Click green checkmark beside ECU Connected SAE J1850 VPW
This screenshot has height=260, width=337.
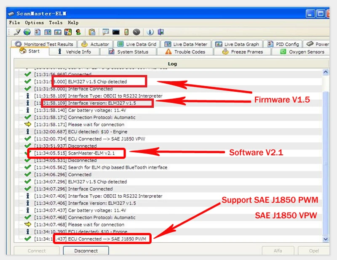pyautogui.click(x=28, y=138)
